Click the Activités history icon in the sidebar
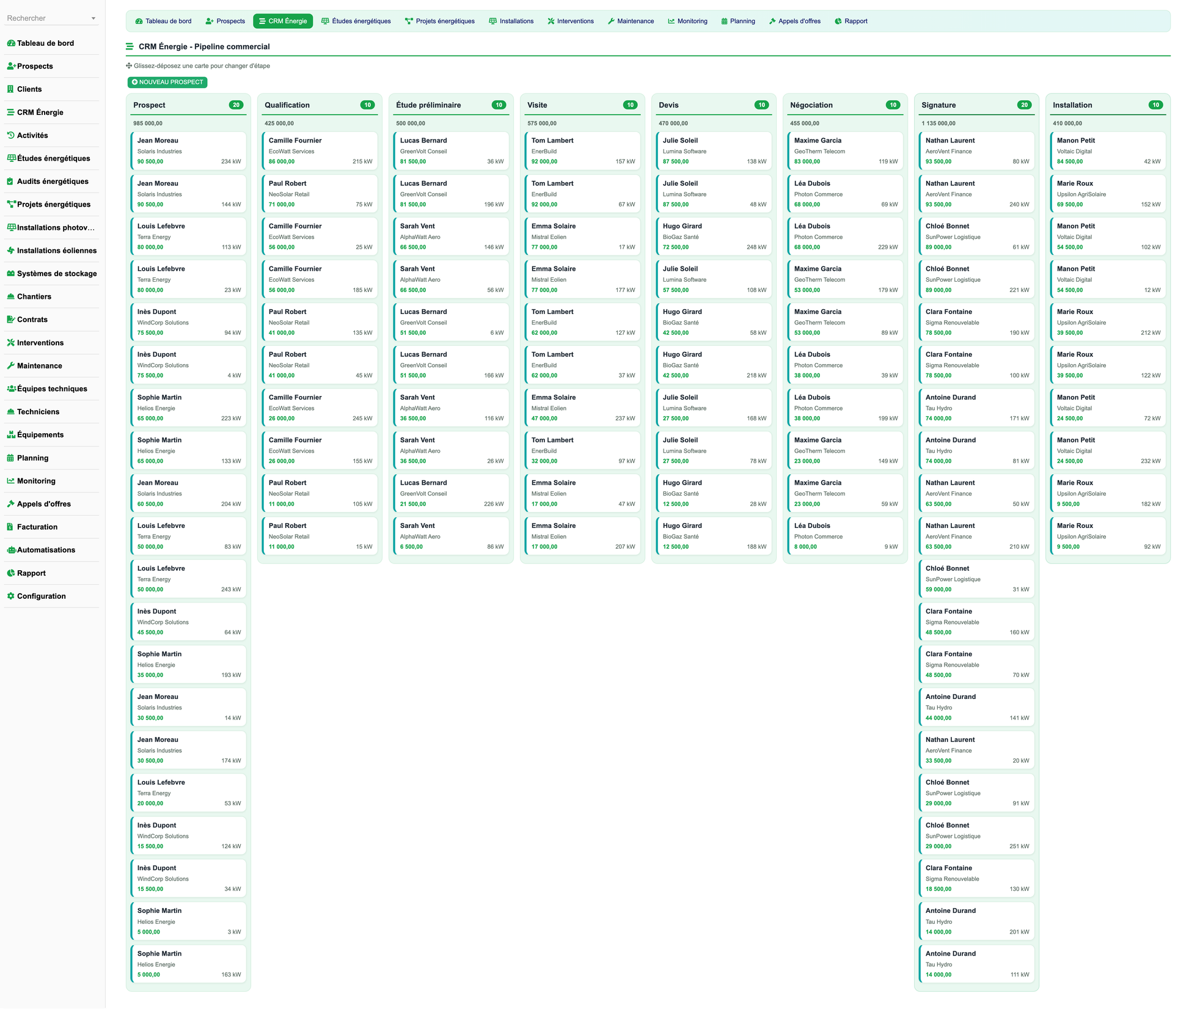Viewport: 1189px width, 1018px height. (10, 136)
